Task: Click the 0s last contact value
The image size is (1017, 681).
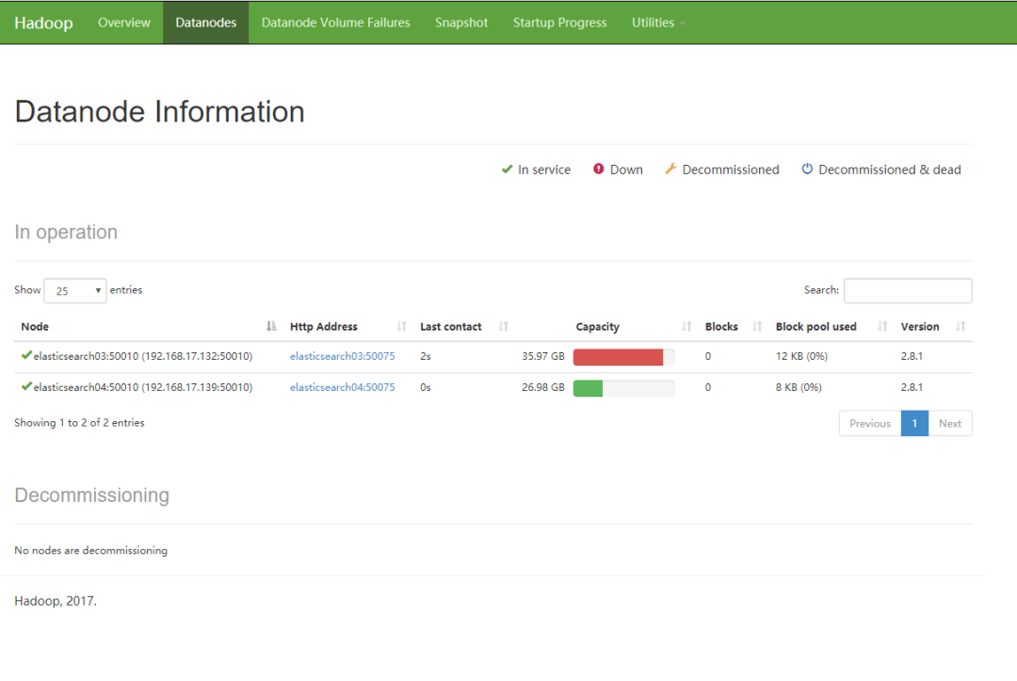Action: (426, 387)
